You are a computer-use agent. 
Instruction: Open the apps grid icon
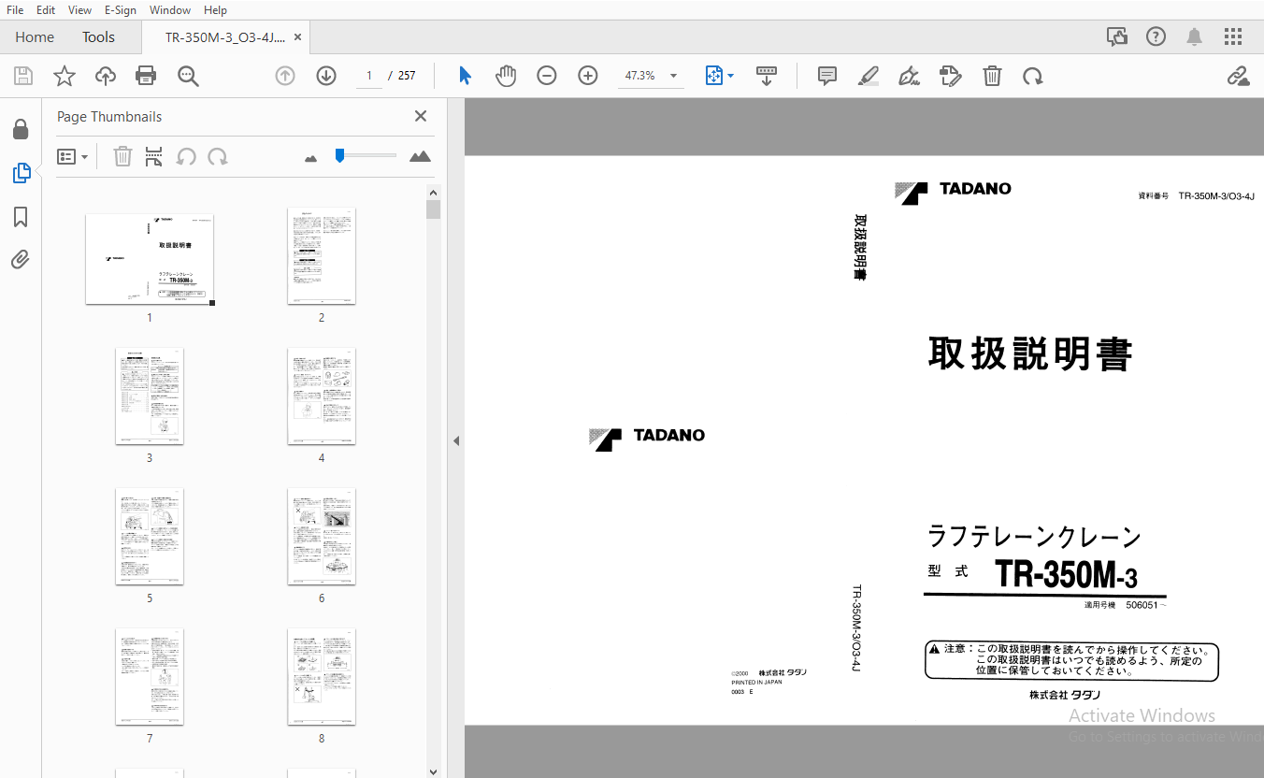click(1233, 36)
